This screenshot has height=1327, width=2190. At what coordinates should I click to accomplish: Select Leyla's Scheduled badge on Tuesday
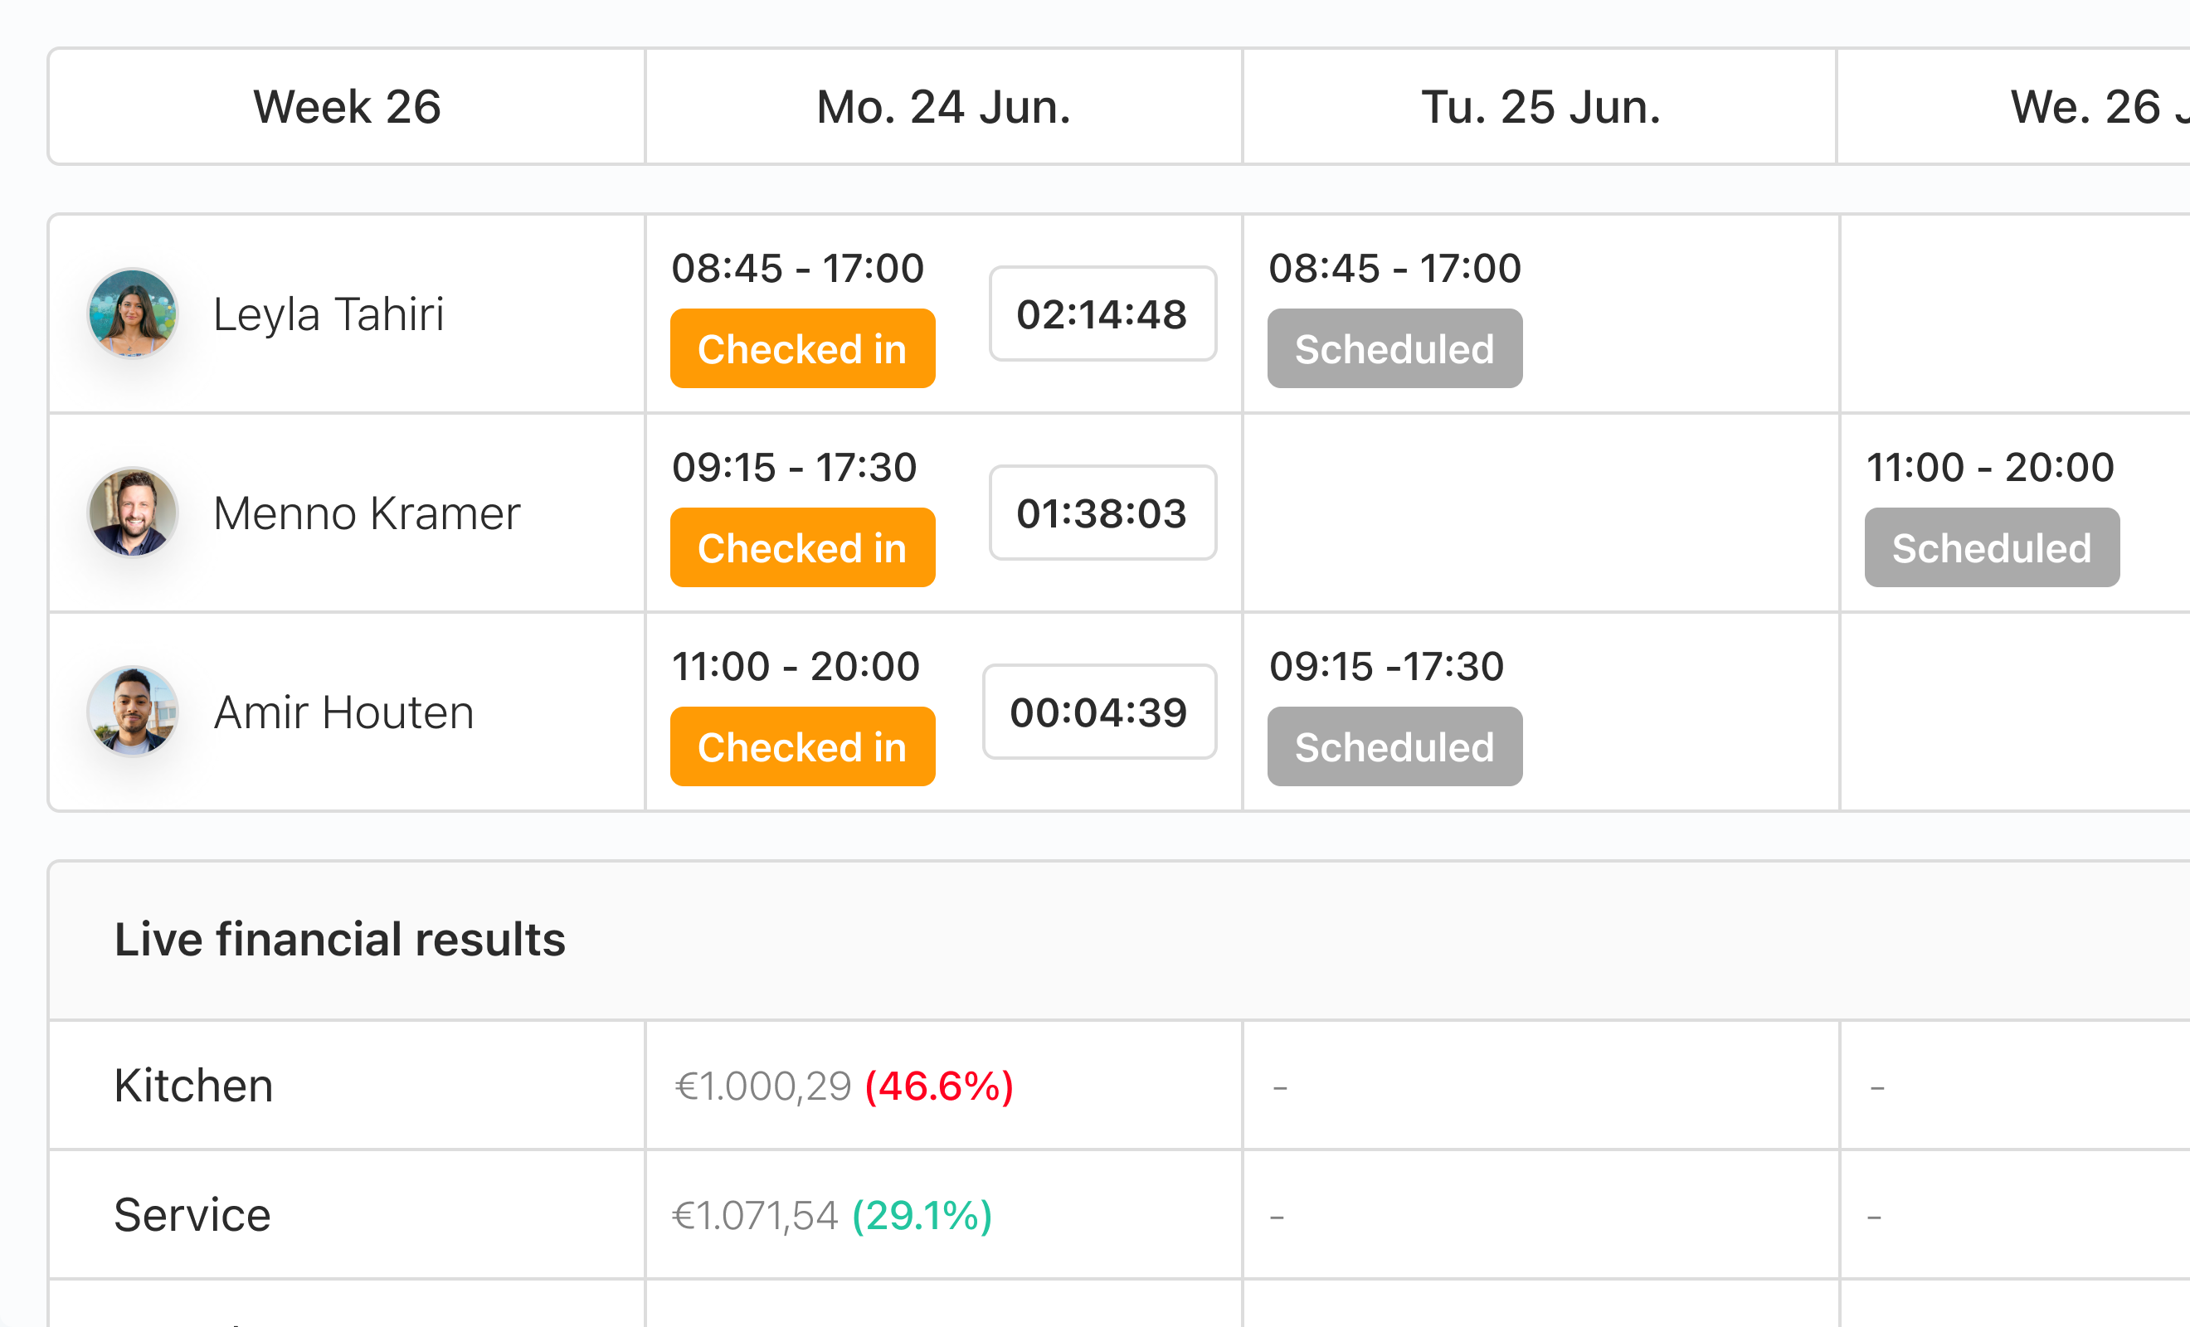[1394, 348]
